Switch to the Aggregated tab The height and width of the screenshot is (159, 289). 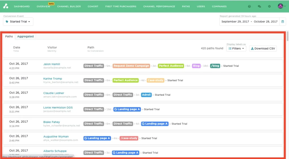click(x=25, y=36)
